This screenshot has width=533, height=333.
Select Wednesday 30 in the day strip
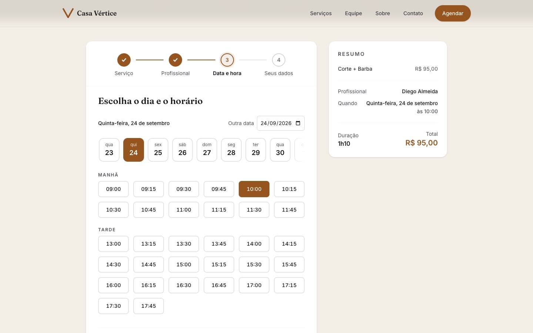[280, 150]
